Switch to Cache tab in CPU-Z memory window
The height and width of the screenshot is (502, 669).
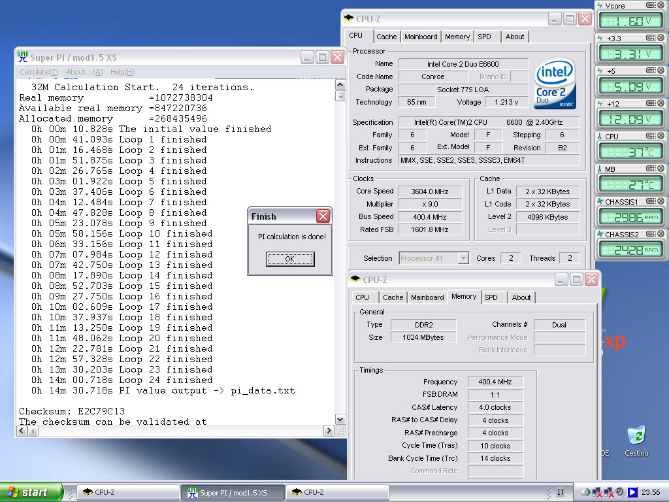pyautogui.click(x=393, y=297)
